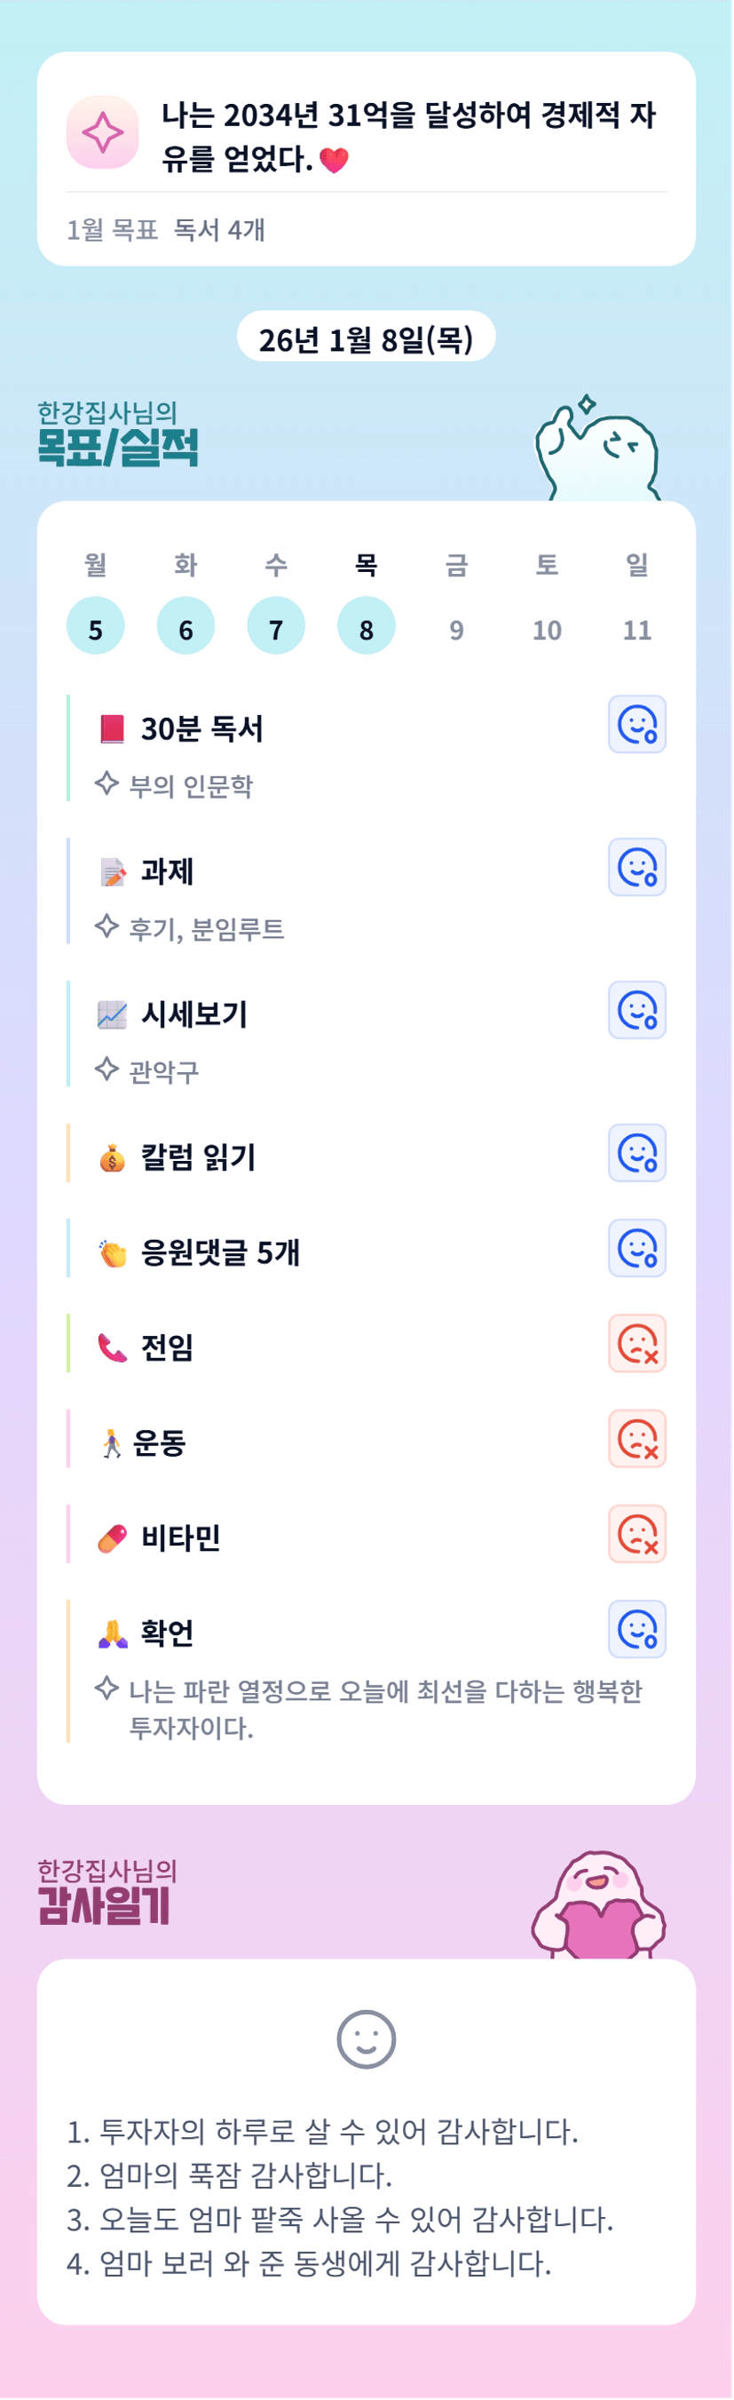The width and height of the screenshot is (734, 2400).
Task: Select Friday the 9th in week row
Action: pos(456,630)
